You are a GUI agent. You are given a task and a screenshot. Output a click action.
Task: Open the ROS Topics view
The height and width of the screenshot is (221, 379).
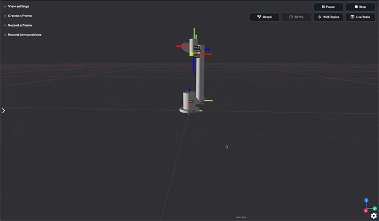328,17
